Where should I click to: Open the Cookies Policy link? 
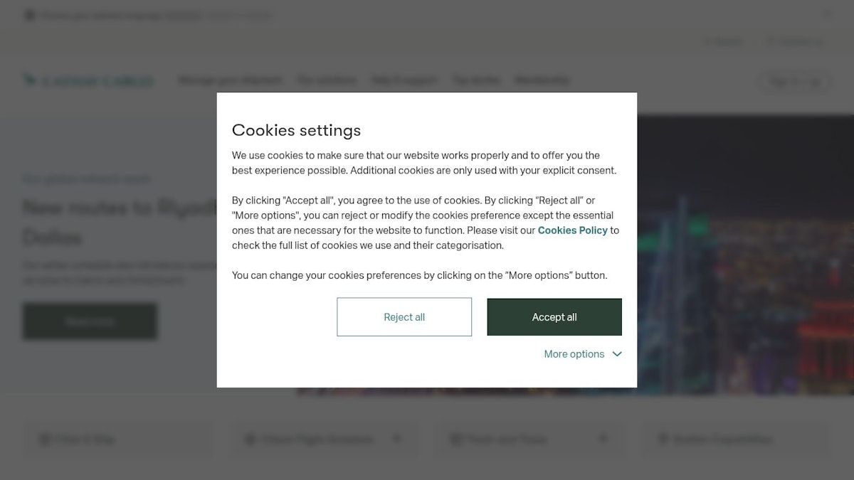[x=573, y=230]
